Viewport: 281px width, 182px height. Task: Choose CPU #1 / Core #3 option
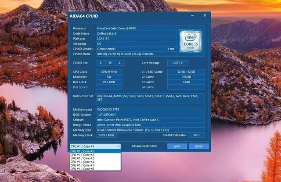[95, 158]
